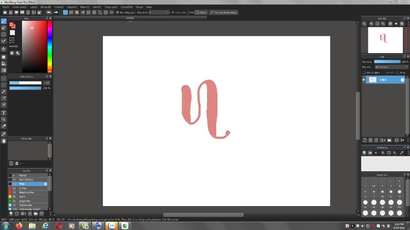This screenshot has height=230, width=410.
Task: Click the Undo arrow in toolbar
Action: (x=48, y=12)
